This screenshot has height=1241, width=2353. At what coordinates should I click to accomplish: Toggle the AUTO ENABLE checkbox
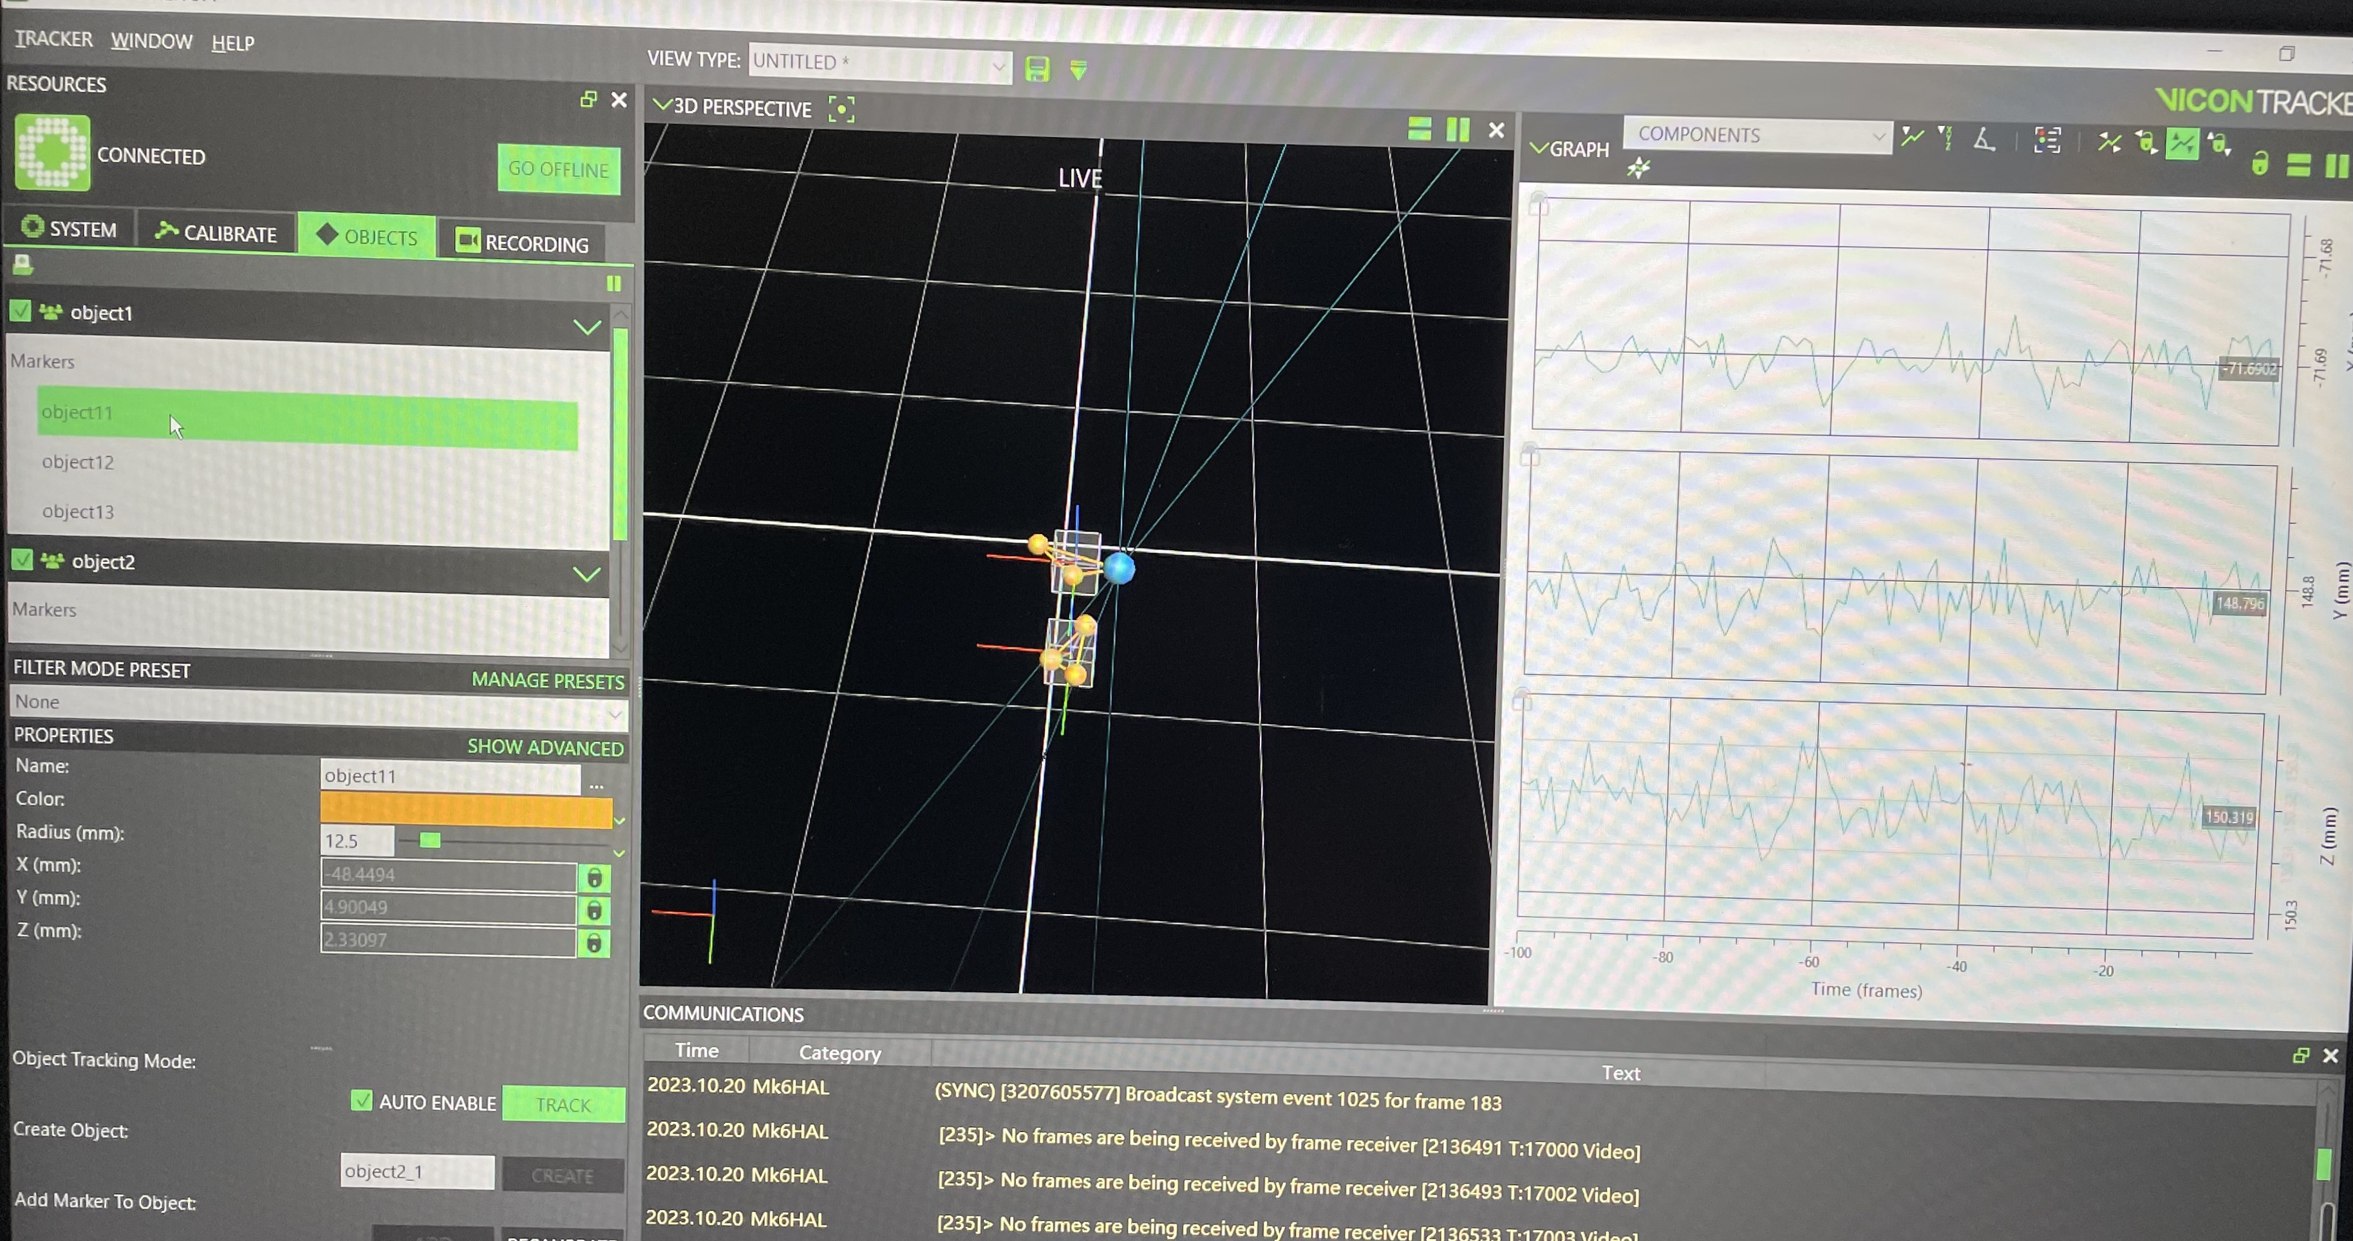click(362, 1101)
